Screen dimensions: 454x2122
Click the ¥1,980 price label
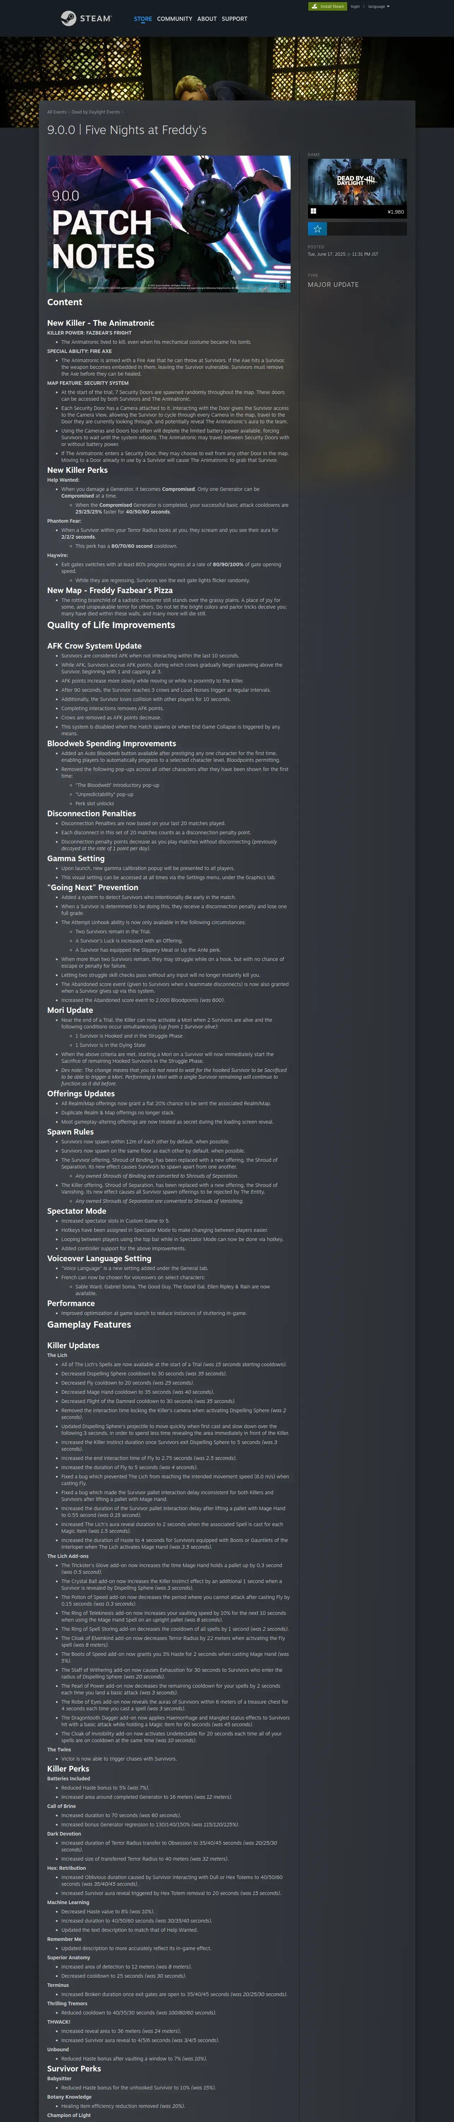pos(396,212)
